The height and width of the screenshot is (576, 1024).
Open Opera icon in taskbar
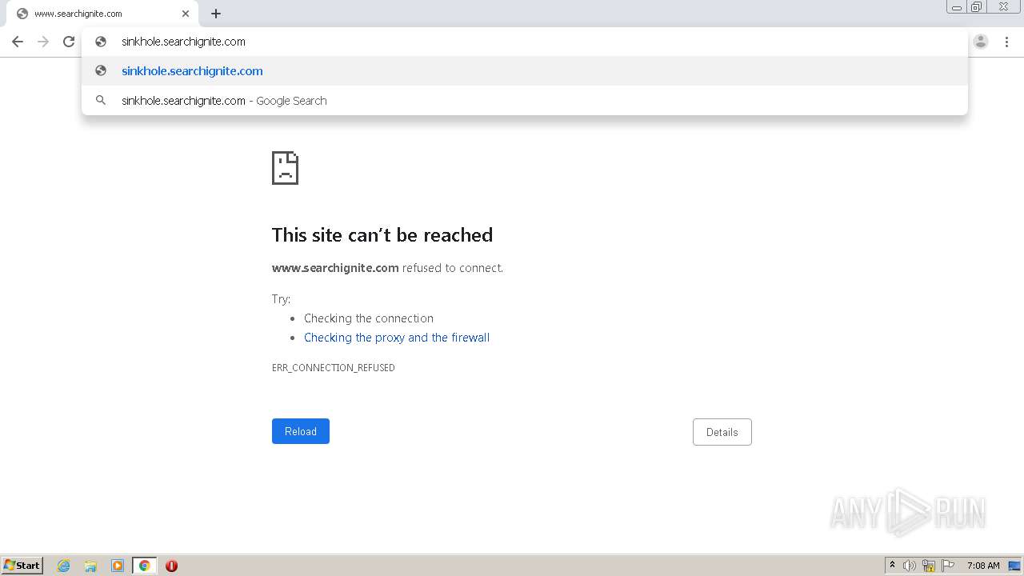click(171, 566)
